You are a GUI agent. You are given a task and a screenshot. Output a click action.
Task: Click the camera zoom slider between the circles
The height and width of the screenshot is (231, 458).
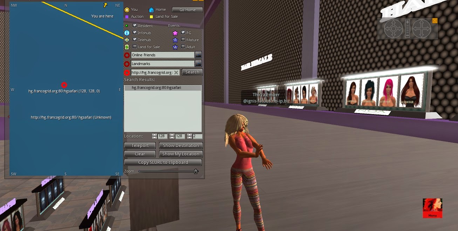tap(407, 29)
